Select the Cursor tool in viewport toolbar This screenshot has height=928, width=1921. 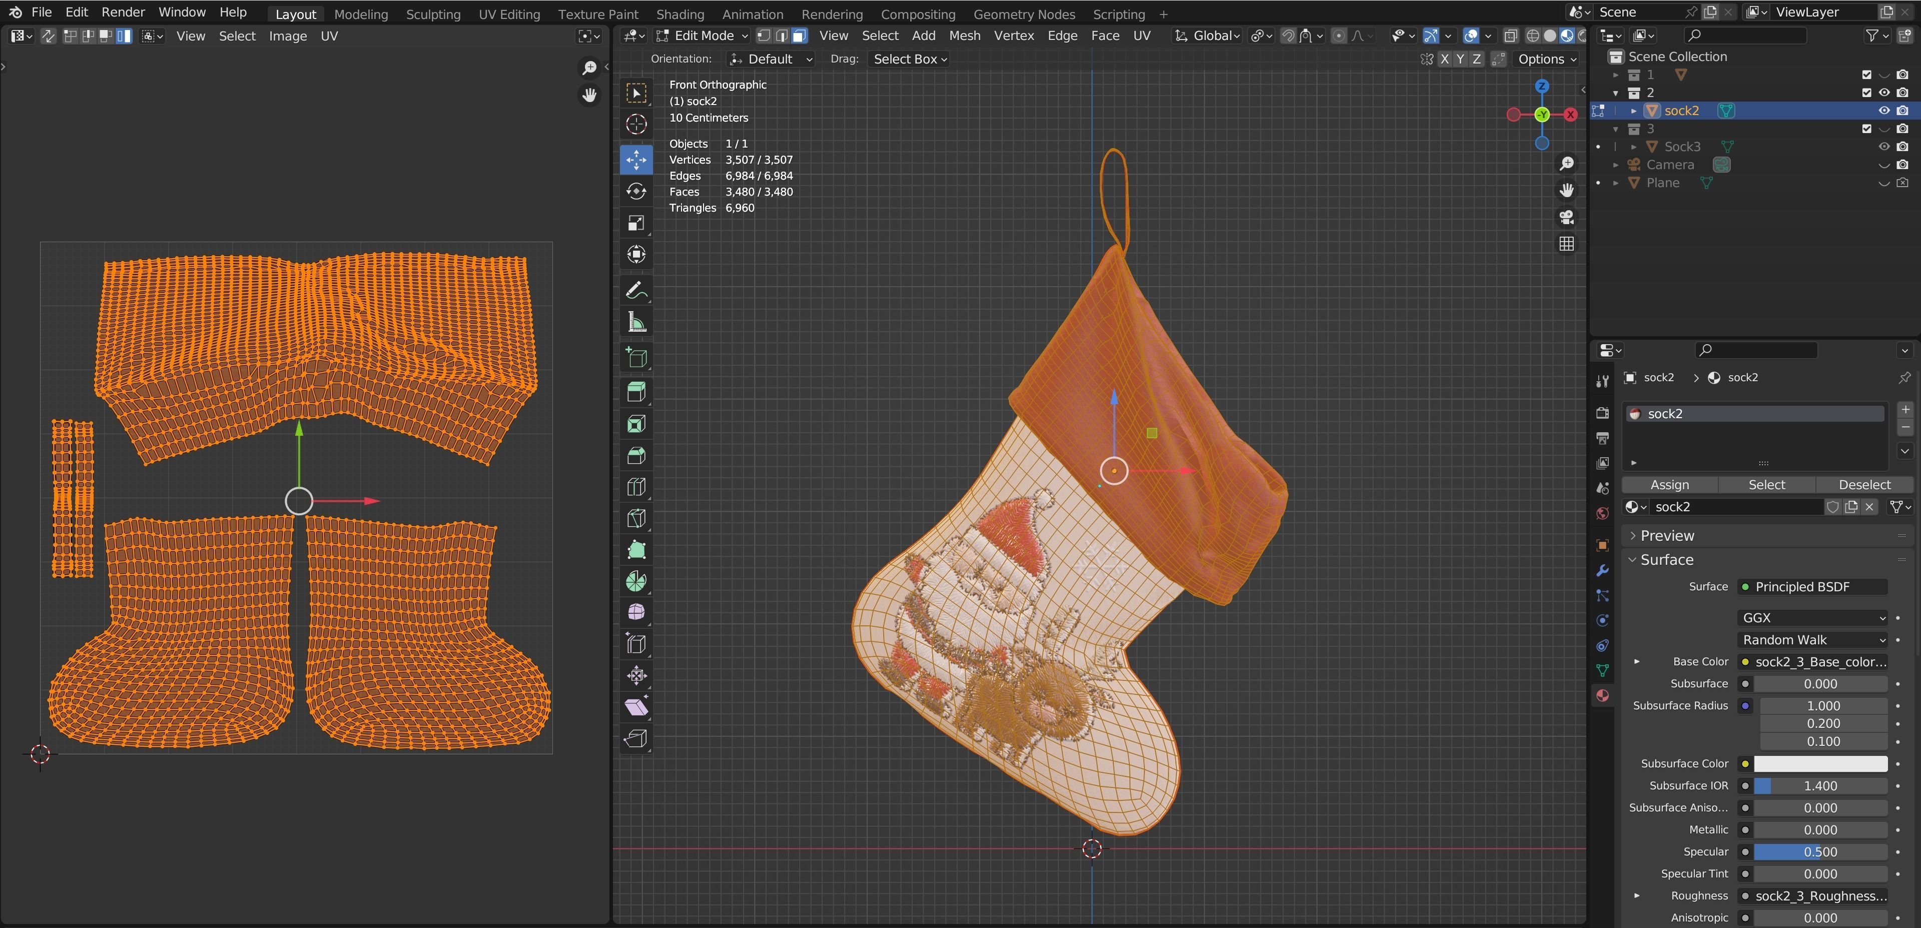tap(636, 124)
